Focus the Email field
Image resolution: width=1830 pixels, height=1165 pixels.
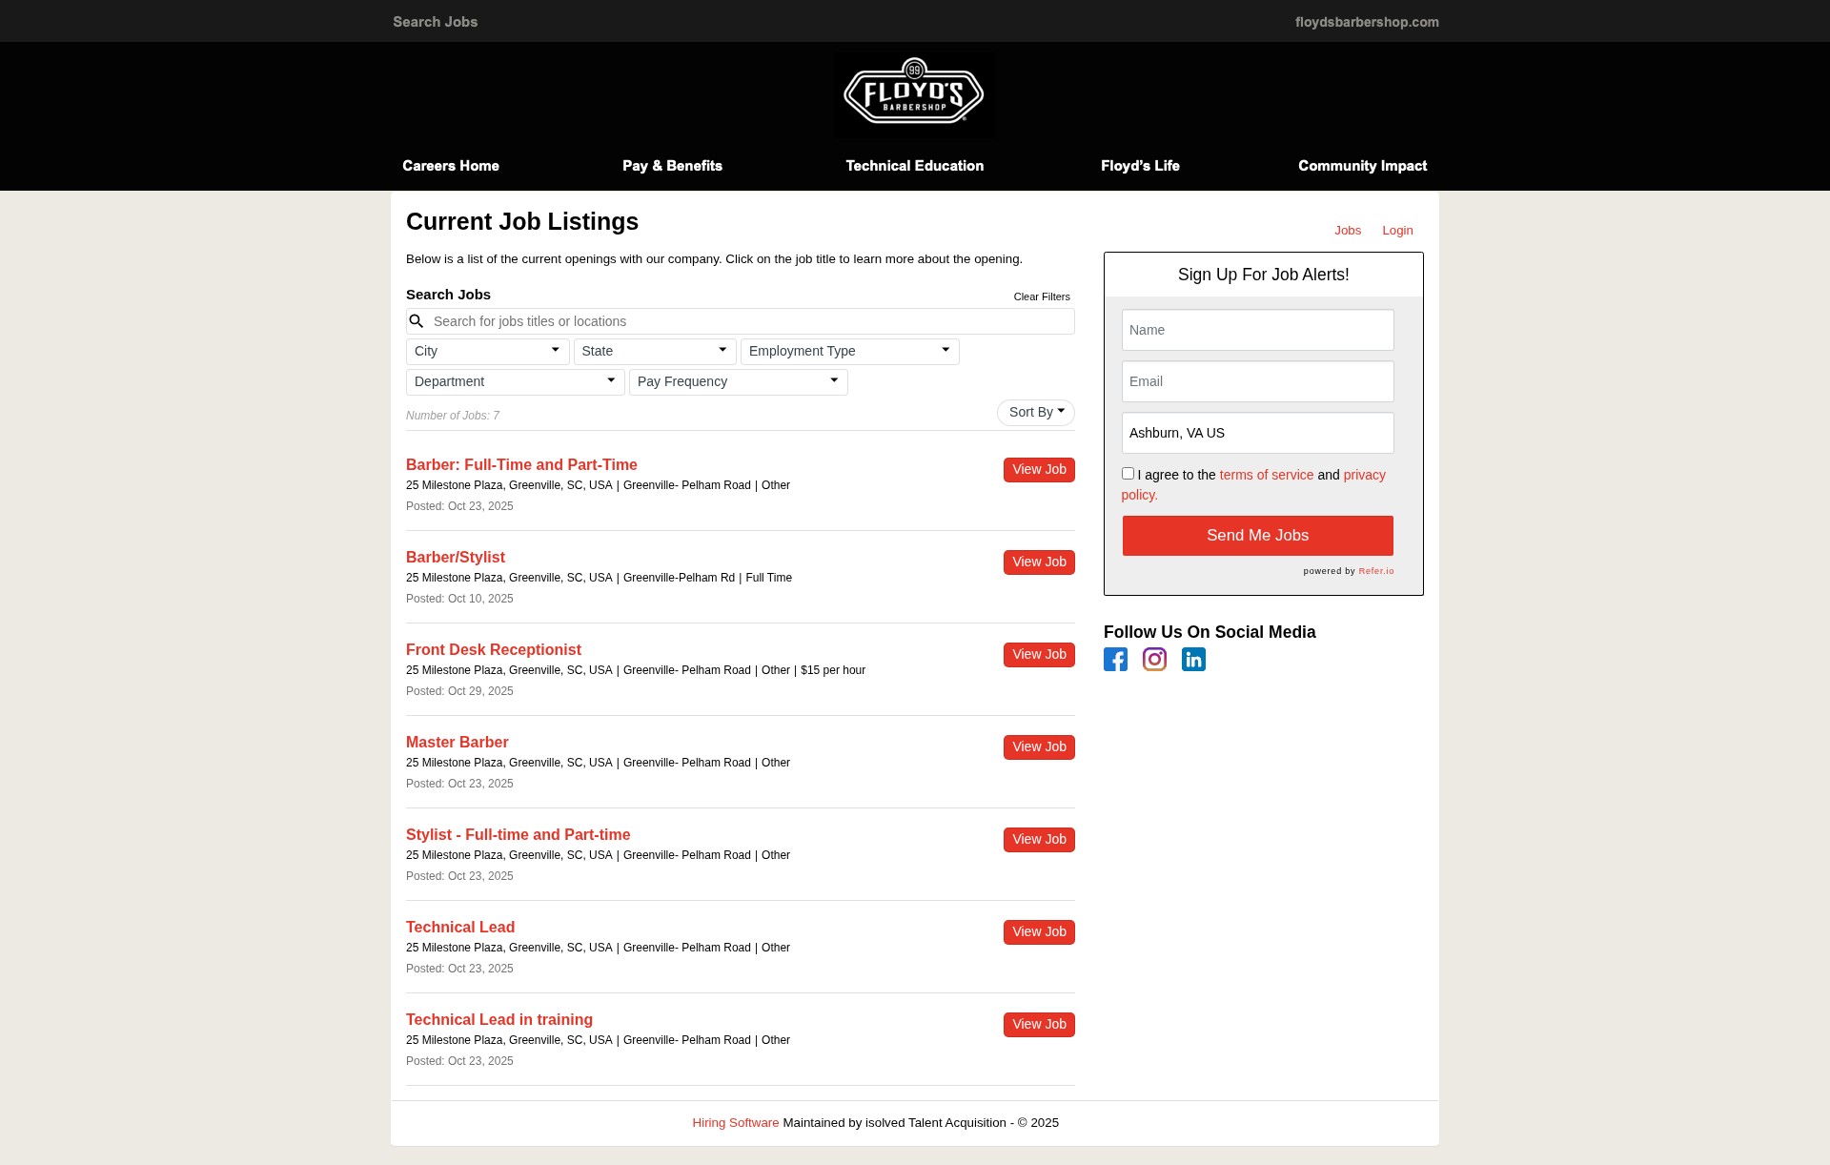pyautogui.click(x=1257, y=381)
